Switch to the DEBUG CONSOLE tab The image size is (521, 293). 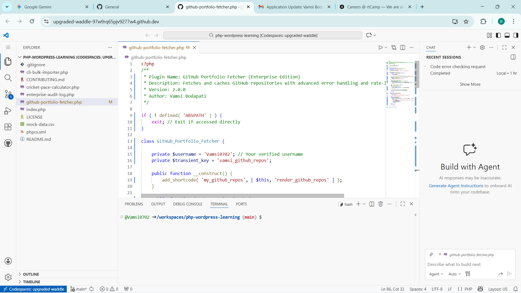point(188,204)
